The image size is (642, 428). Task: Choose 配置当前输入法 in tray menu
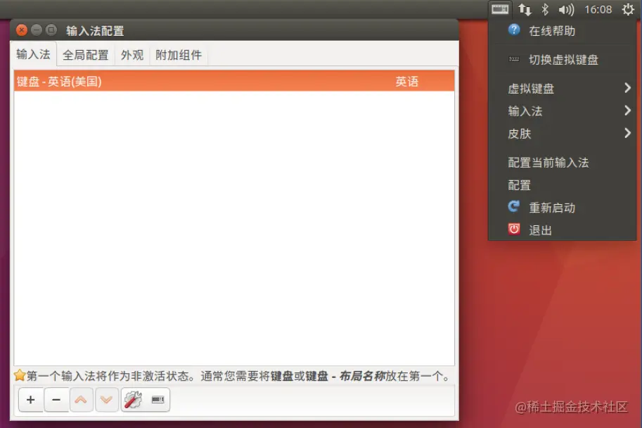[562, 163]
